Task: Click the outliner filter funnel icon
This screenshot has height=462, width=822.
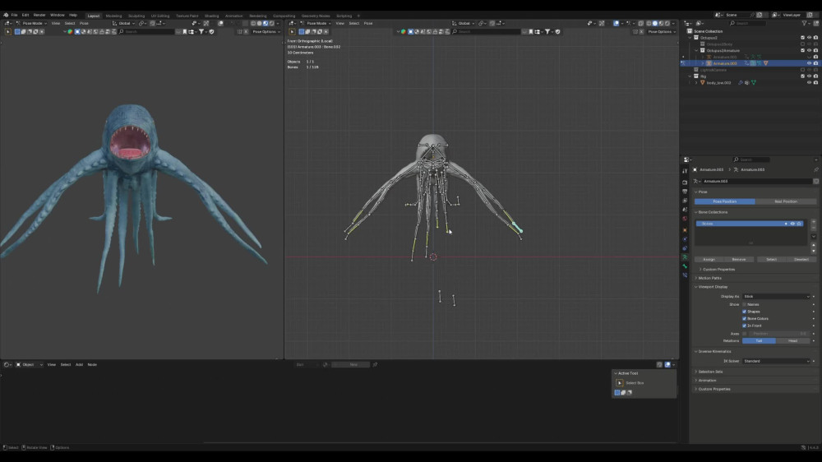Action: pyautogui.click(x=804, y=23)
